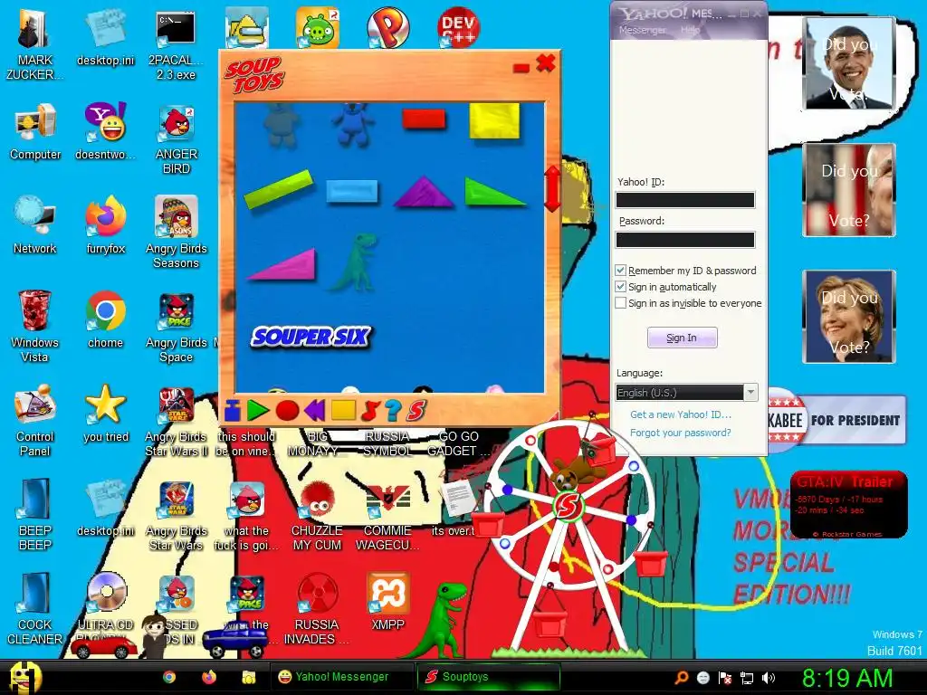Screen dimensions: 927x695
Task: Select the Network desktop icon
Action: (35, 225)
